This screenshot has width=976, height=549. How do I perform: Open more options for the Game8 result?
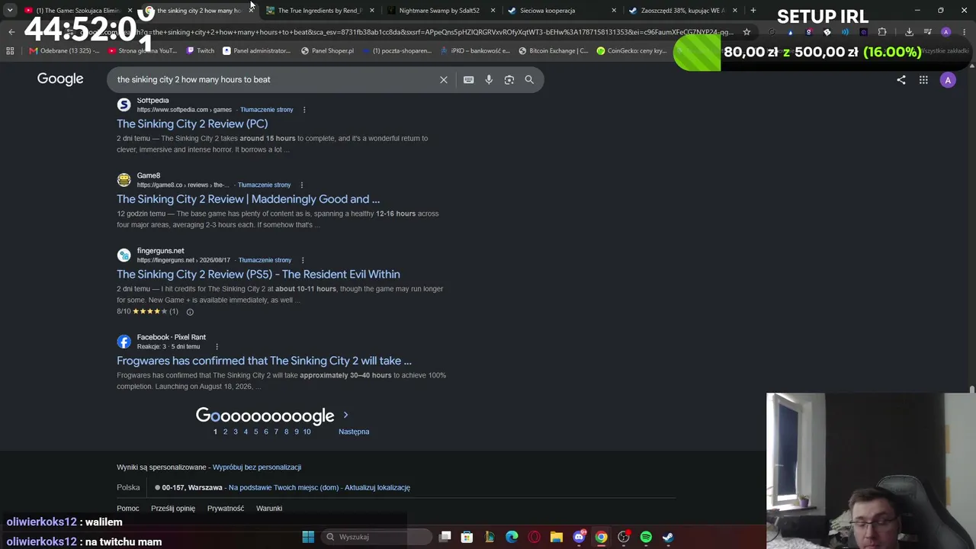coord(301,185)
